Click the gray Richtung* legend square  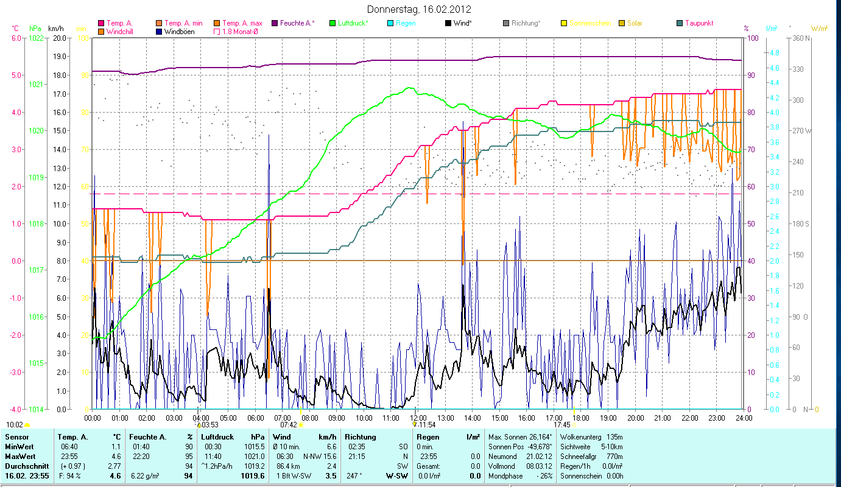coord(506,23)
